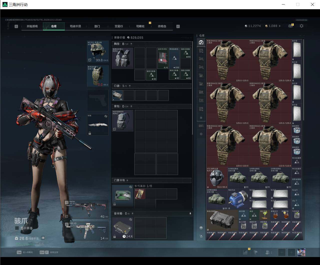
Task: Open the 部门 tab
Action: pyautogui.click(x=97, y=26)
